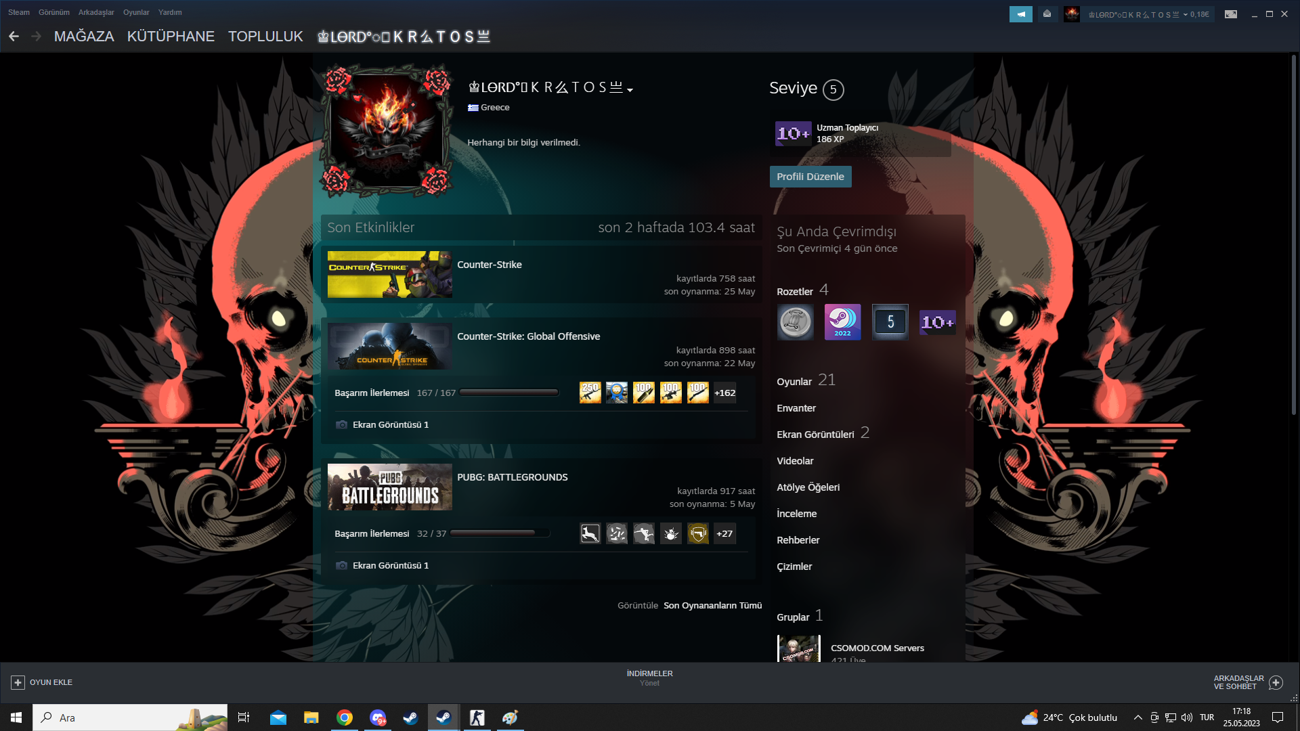Click the Steam 2022 badge icon
The image size is (1300, 731).
click(x=842, y=322)
